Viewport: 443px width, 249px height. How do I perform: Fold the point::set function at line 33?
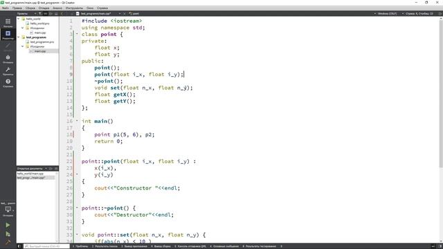pyautogui.click(x=77, y=234)
